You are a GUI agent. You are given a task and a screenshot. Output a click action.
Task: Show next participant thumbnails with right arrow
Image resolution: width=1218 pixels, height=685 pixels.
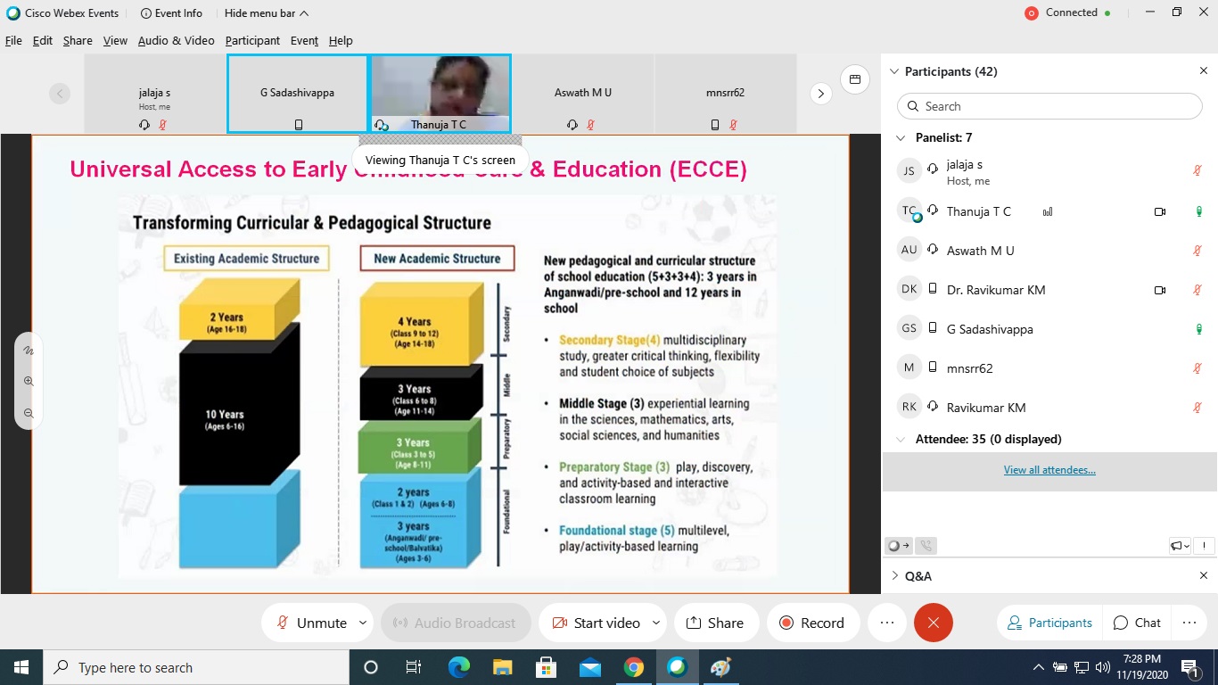[820, 94]
